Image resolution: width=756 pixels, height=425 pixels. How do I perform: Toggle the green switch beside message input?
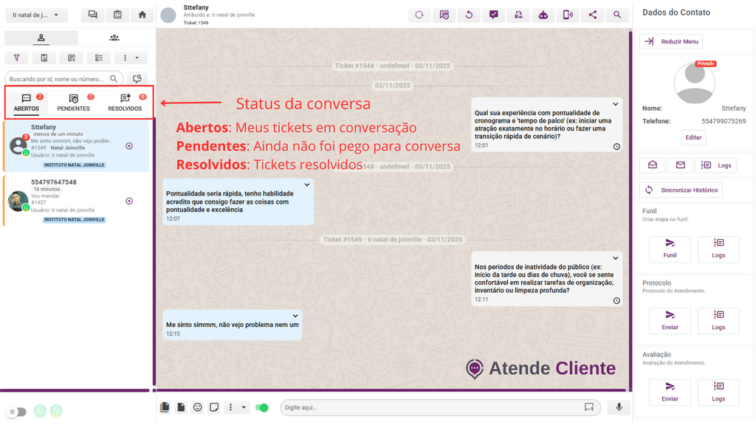click(x=261, y=407)
